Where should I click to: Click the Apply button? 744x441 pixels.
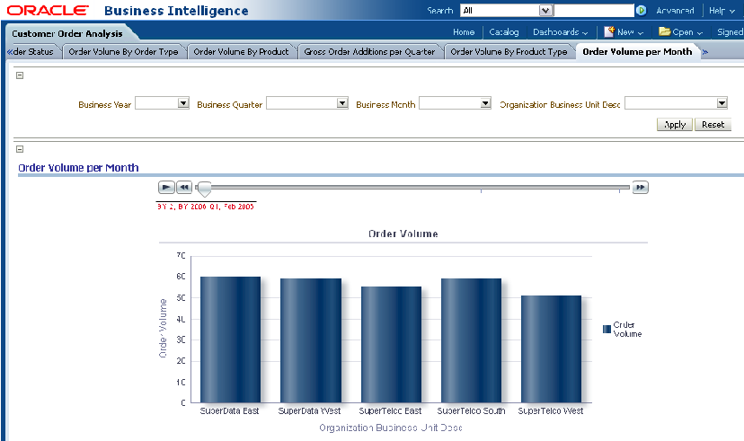point(675,125)
